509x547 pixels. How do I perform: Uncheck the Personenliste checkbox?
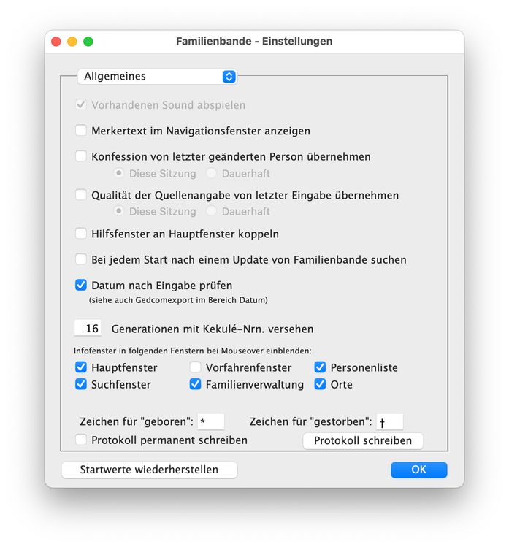click(x=320, y=367)
